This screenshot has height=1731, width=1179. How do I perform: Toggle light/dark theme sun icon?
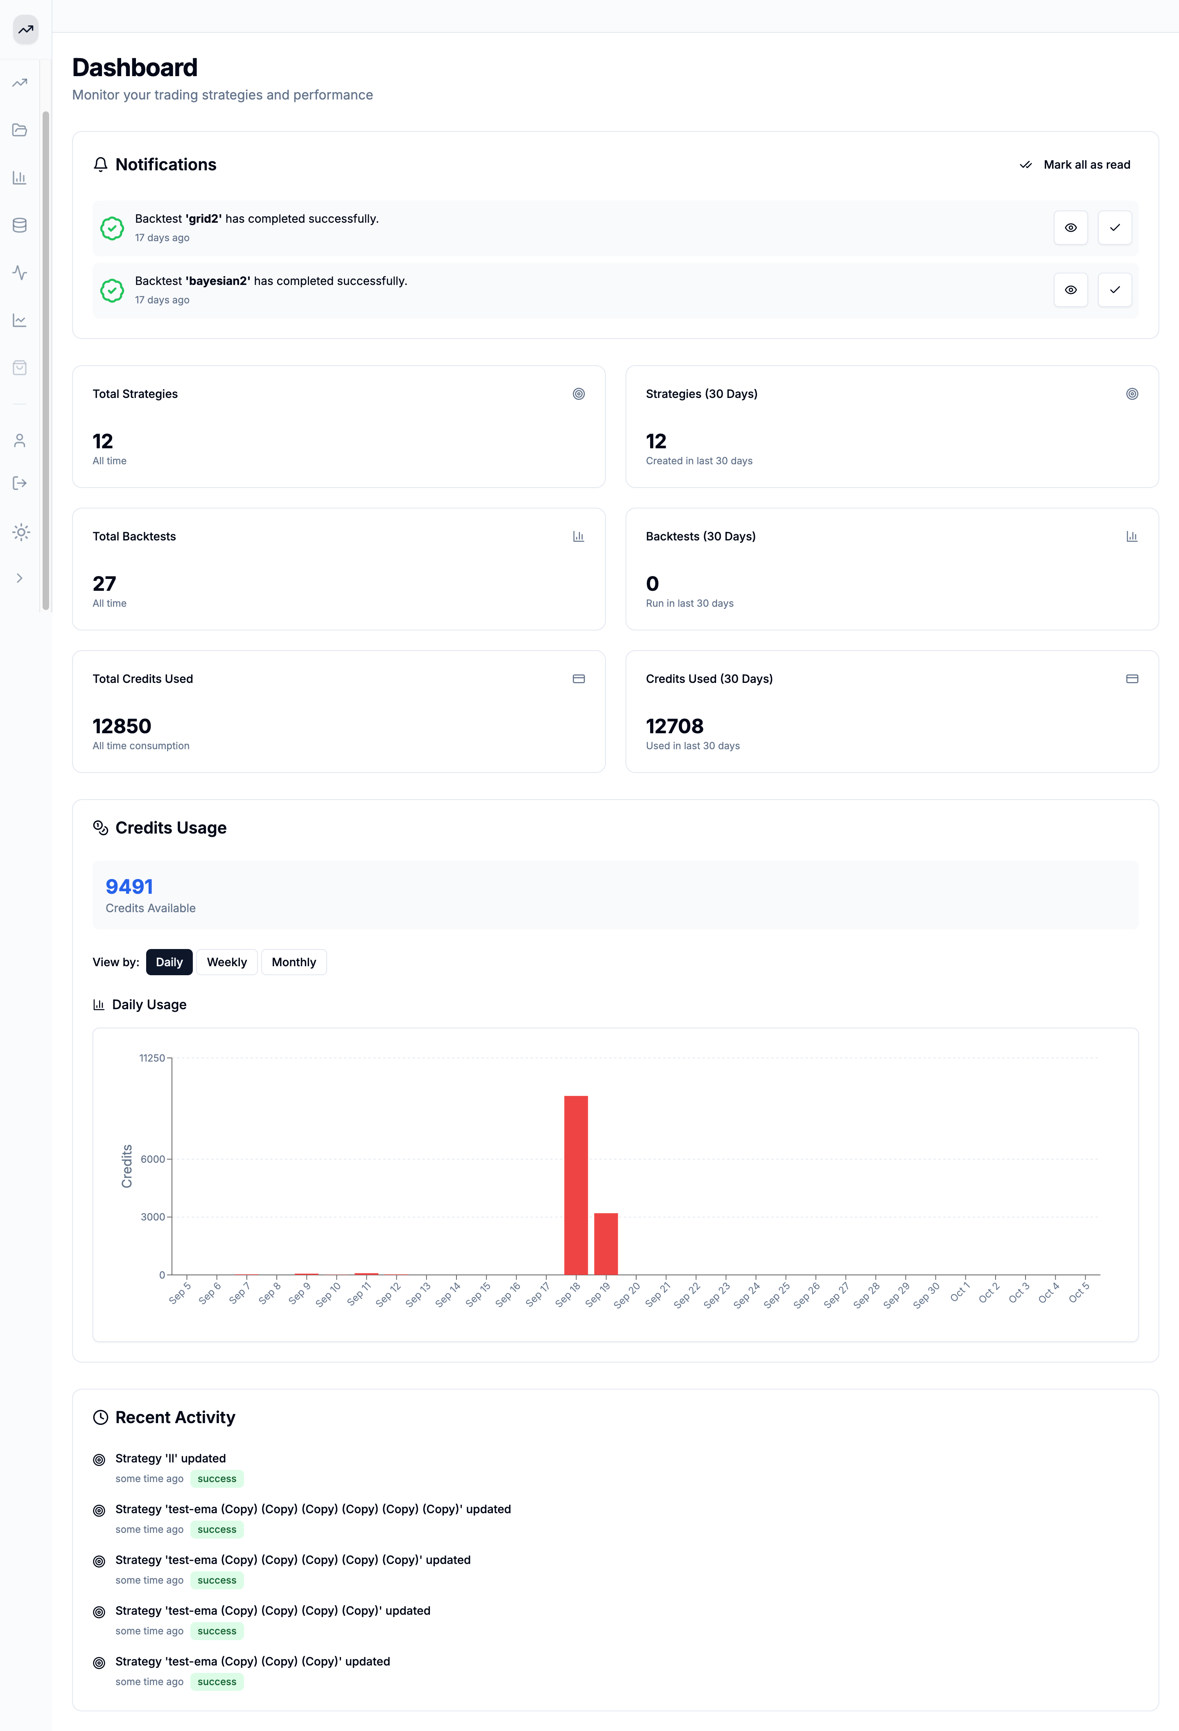21,532
